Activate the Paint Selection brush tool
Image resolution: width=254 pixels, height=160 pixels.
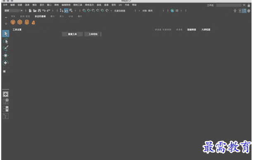pos(6,48)
